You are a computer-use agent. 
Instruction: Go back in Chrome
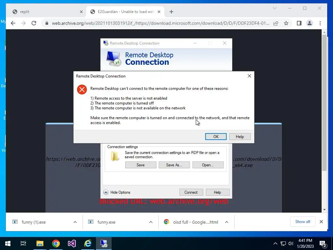13,23
